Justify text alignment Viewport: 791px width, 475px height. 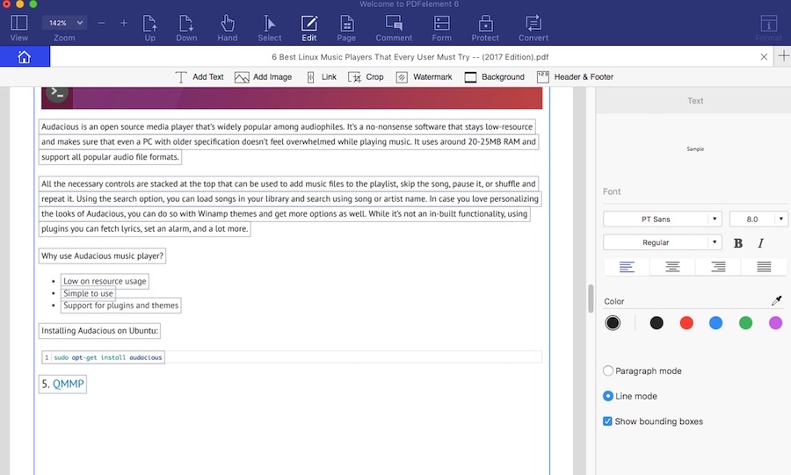[x=764, y=266]
